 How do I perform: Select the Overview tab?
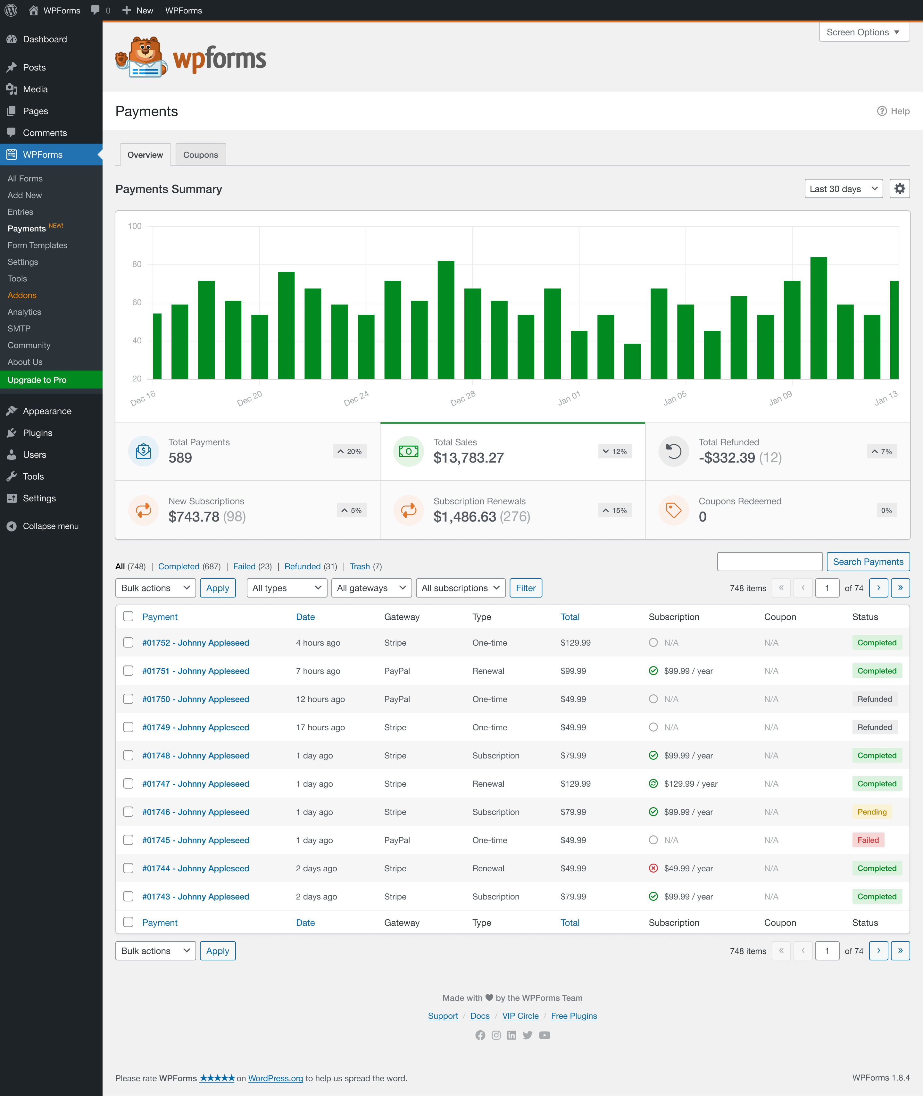(x=145, y=155)
